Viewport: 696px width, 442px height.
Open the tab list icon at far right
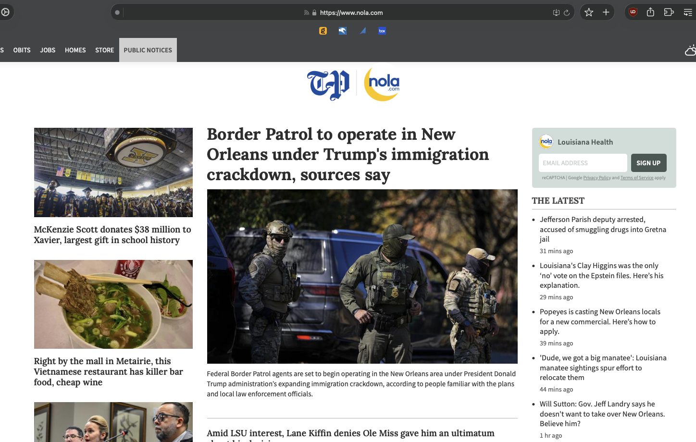[688, 12]
